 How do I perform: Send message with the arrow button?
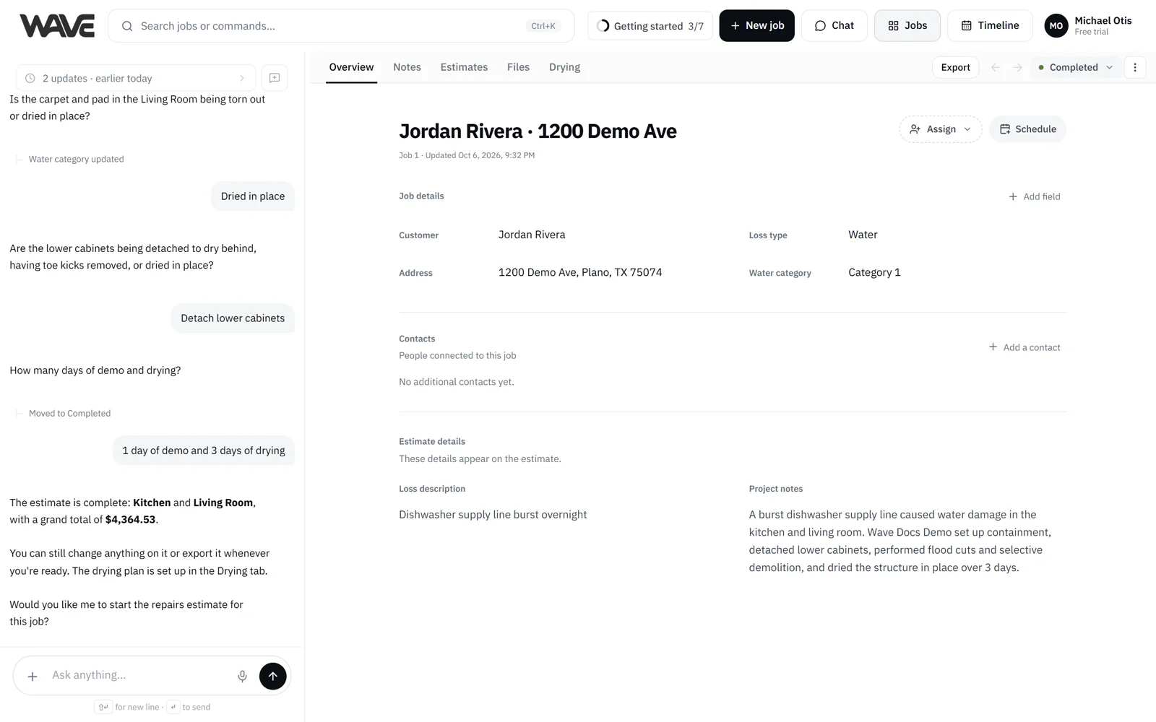[272, 676]
